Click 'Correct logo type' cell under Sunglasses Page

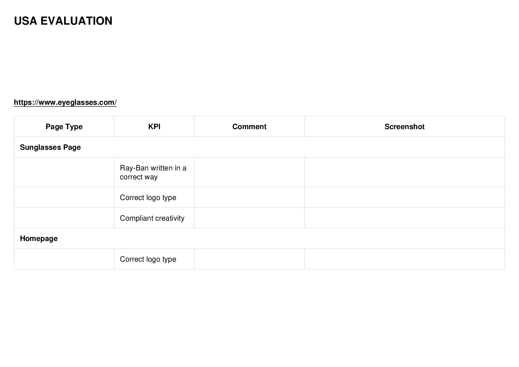tap(154, 198)
